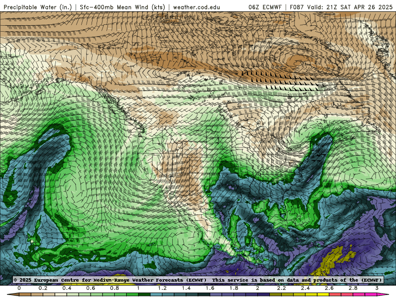
Task: Click the "2.8" color scale label
Action: [x=353, y=288]
